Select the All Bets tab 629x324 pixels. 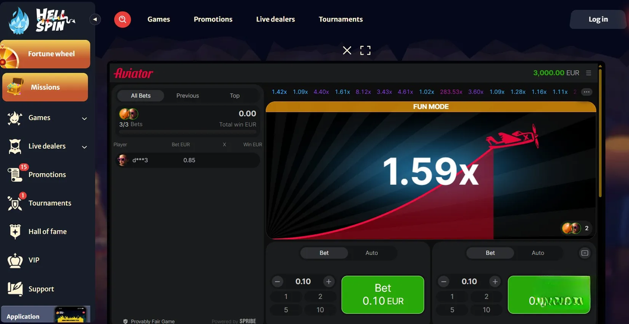pyautogui.click(x=140, y=96)
